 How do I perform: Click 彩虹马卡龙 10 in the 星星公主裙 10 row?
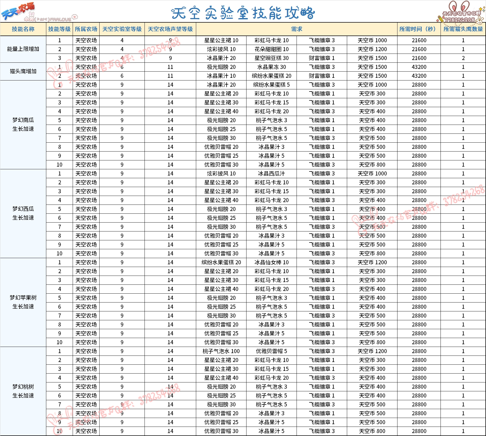pyautogui.click(x=272, y=40)
